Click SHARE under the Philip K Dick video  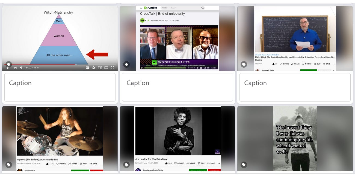[x=295, y=64]
